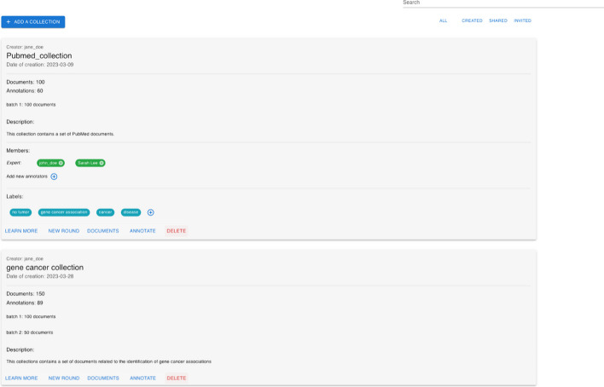Remove Sarah Lee chip via its x icon

(x=102, y=162)
